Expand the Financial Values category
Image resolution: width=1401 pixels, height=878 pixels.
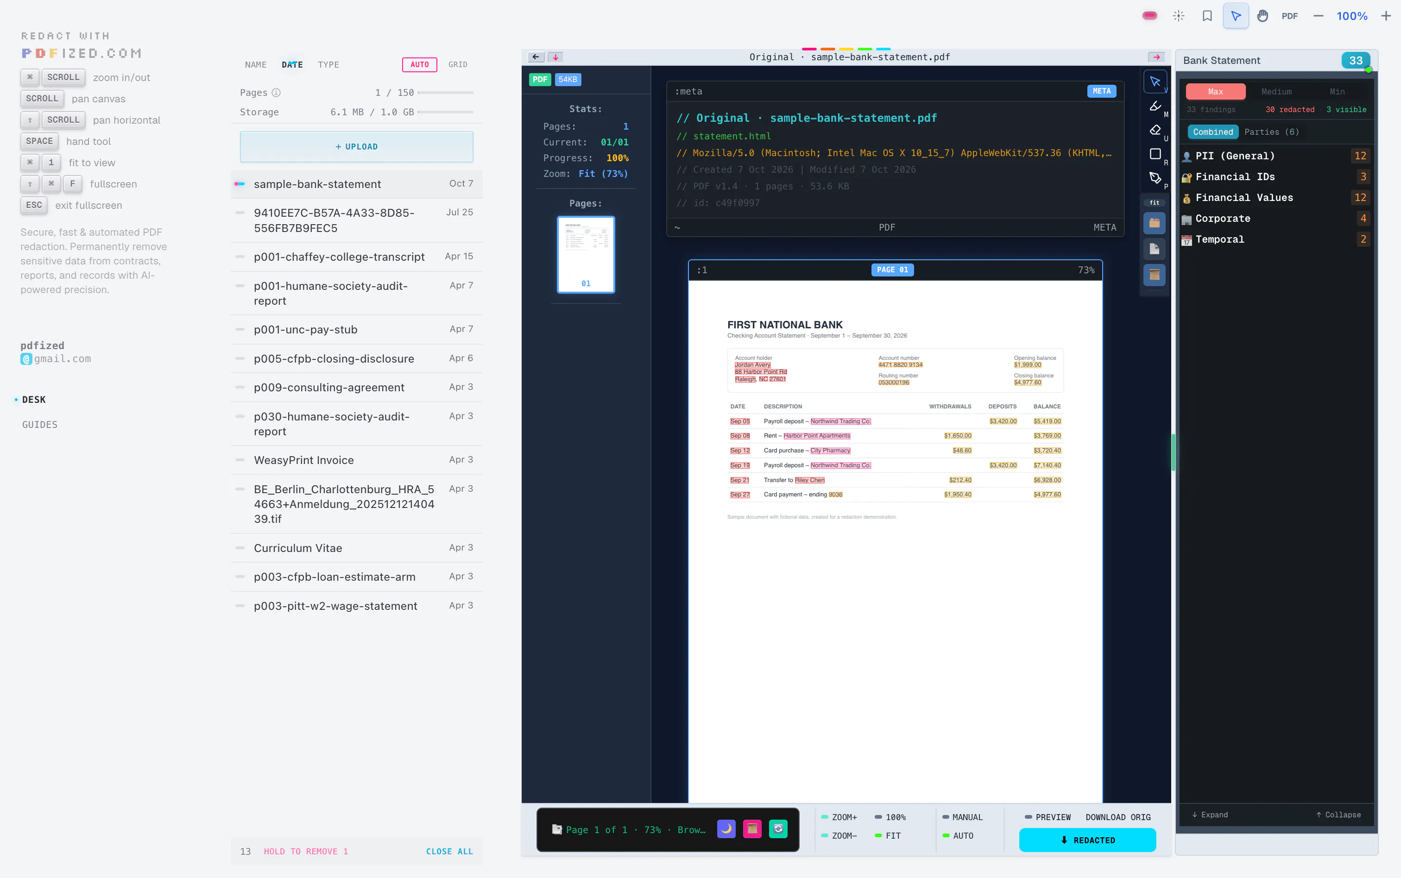pos(1276,197)
